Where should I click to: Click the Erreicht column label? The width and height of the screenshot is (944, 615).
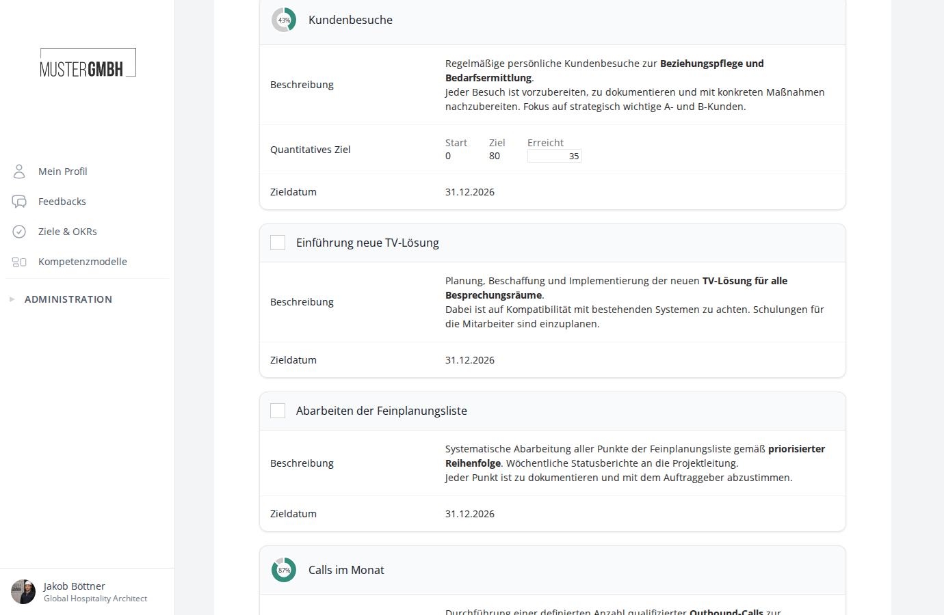click(545, 143)
